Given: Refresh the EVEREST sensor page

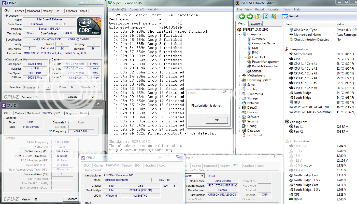Looking at the screenshot, I should click(266, 16).
